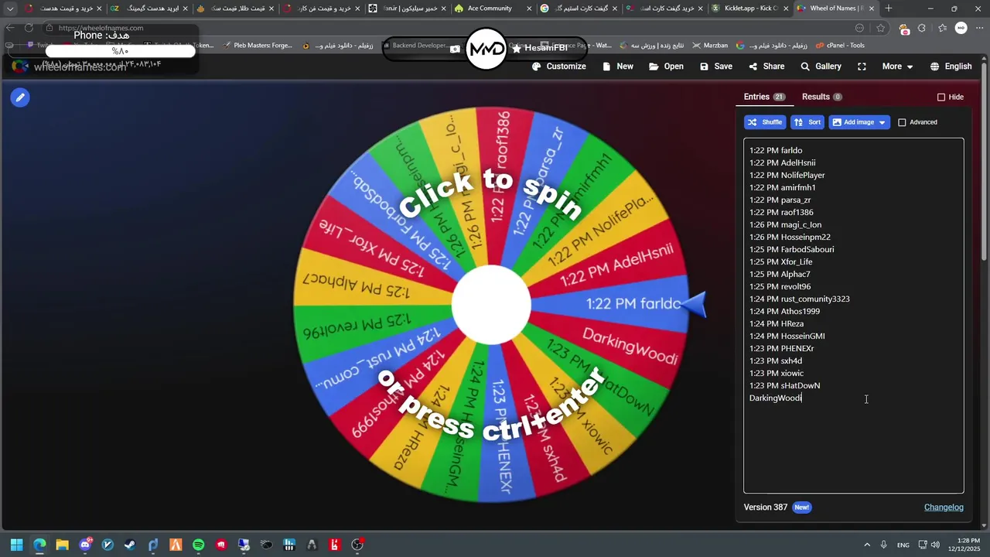This screenshot has width=990, height=557.
Task: Check the Hide entries checkbox
Action: click(x=941, y=97)
